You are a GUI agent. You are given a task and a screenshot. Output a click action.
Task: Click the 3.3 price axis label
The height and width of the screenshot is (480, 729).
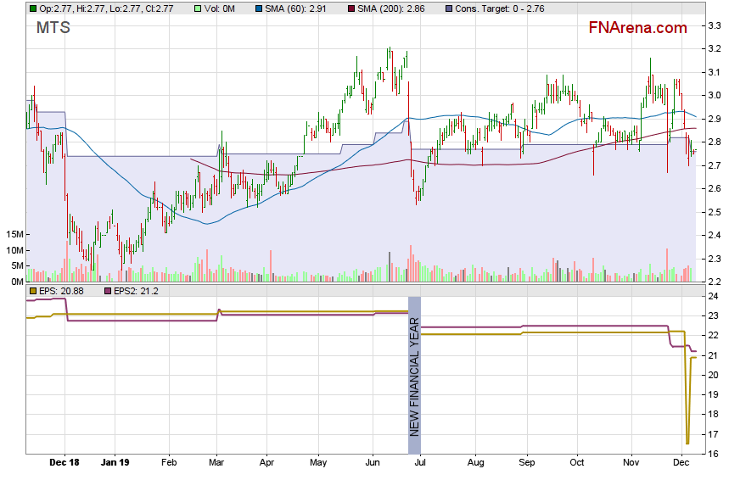tap(715, 26)
